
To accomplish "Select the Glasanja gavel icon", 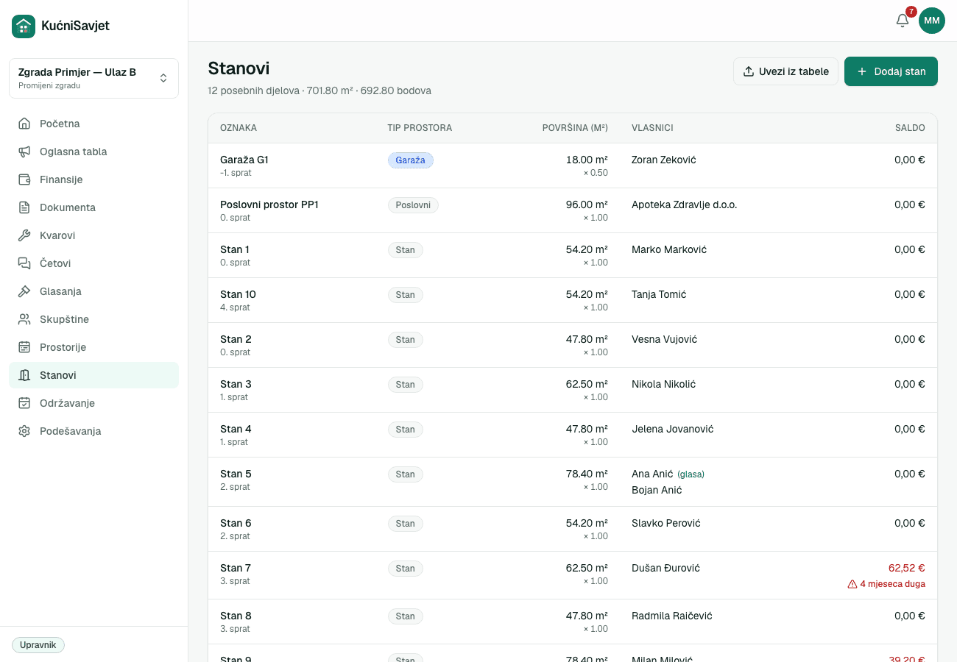I will point(24,291).
